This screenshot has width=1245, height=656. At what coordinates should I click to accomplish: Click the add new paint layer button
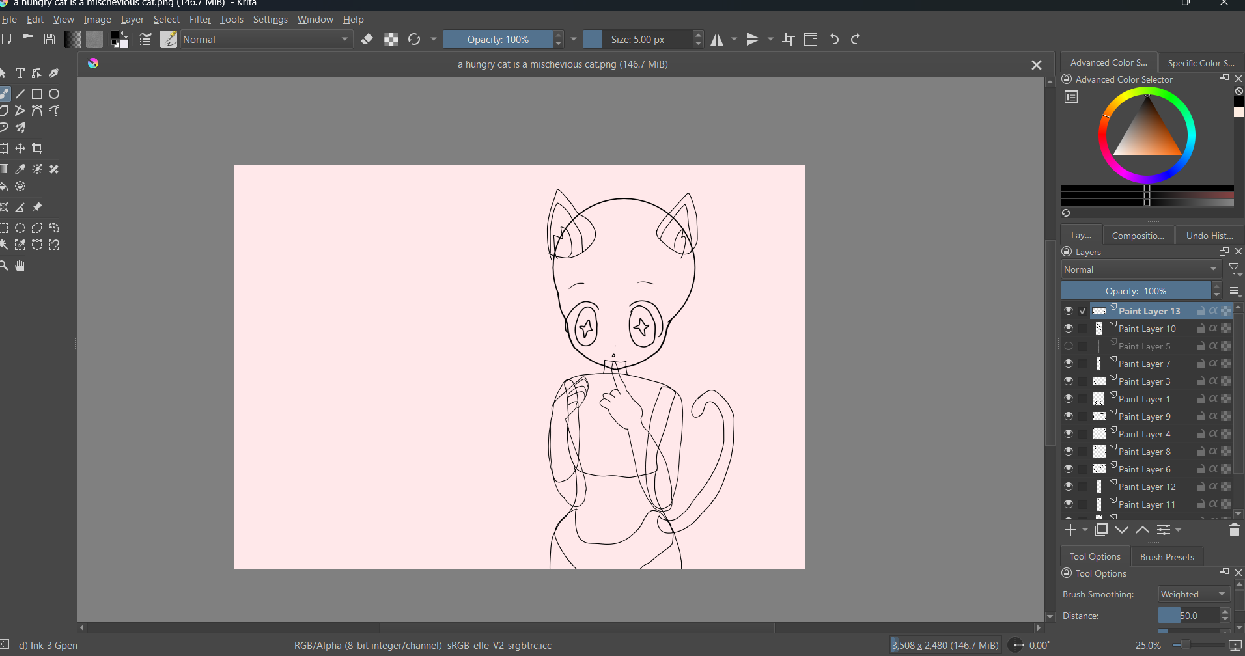pyautogui.click(x=1070, y=530)
